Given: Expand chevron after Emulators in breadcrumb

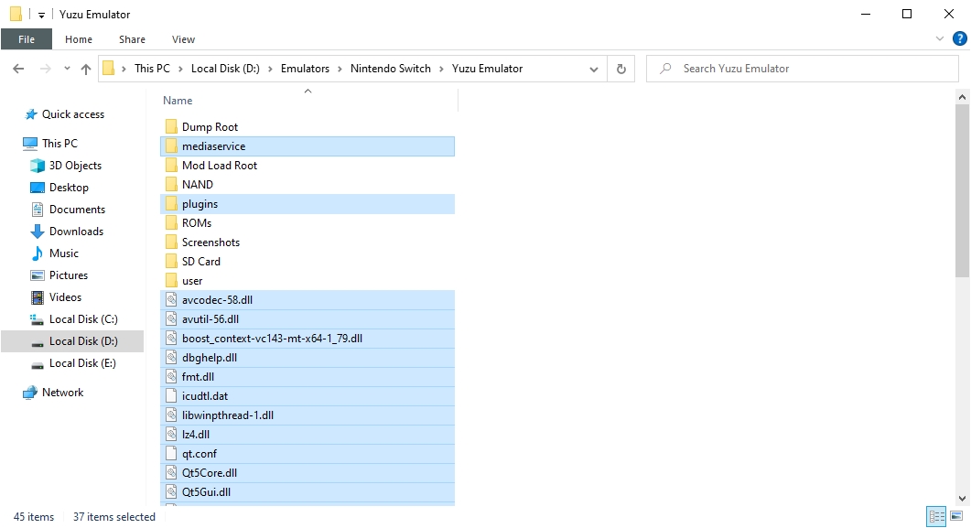Looking at the screenshot, I should pos(340,69).
